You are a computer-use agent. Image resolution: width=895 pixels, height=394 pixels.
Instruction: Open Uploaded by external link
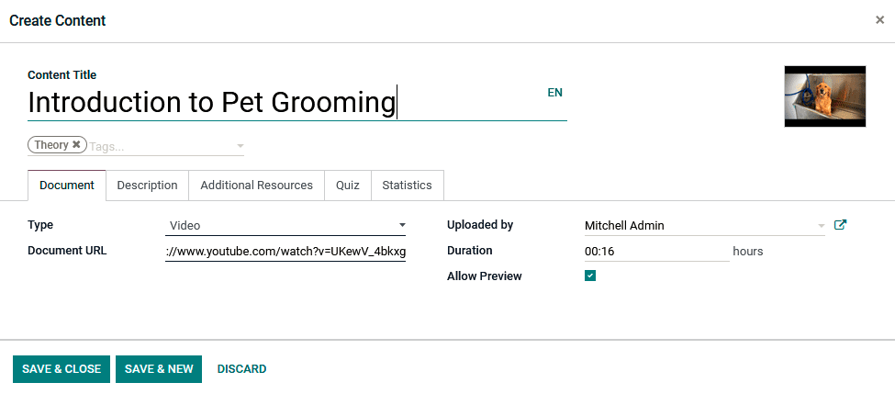[x=840, y=225]
